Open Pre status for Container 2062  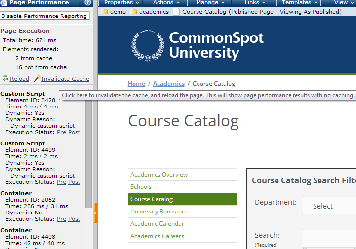[x=61, y=219]
